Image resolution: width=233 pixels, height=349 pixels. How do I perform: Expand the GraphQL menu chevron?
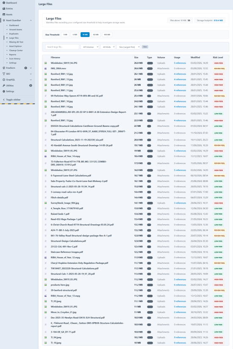coord(31,79)
